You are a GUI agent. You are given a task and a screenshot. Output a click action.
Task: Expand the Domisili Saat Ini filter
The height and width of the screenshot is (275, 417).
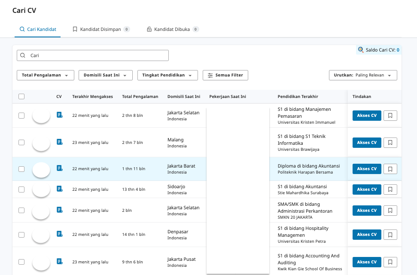[105, 75]
